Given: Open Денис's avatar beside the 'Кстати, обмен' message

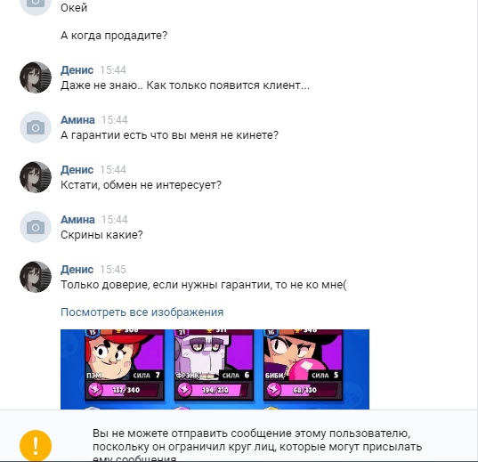Looking at the screenshot, I should (36, 177).
